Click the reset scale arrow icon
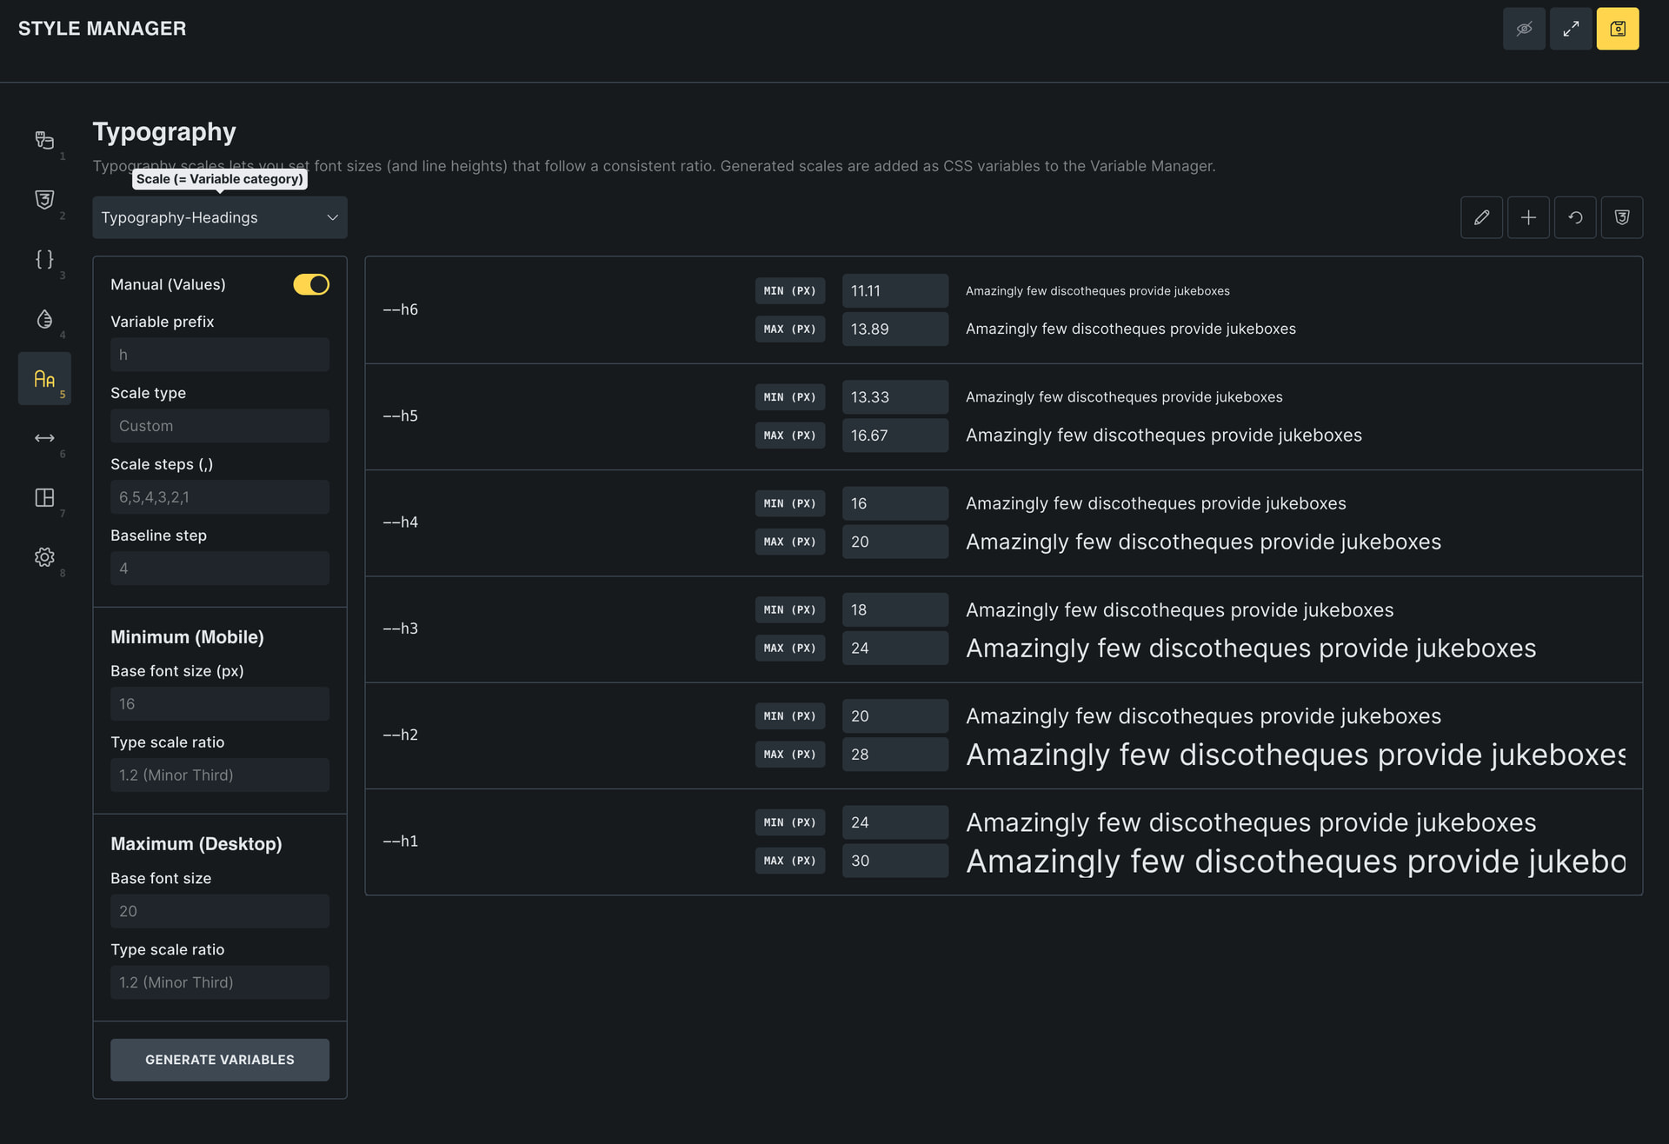This screenshot has height=1144, width=1669. [1575, 217]
